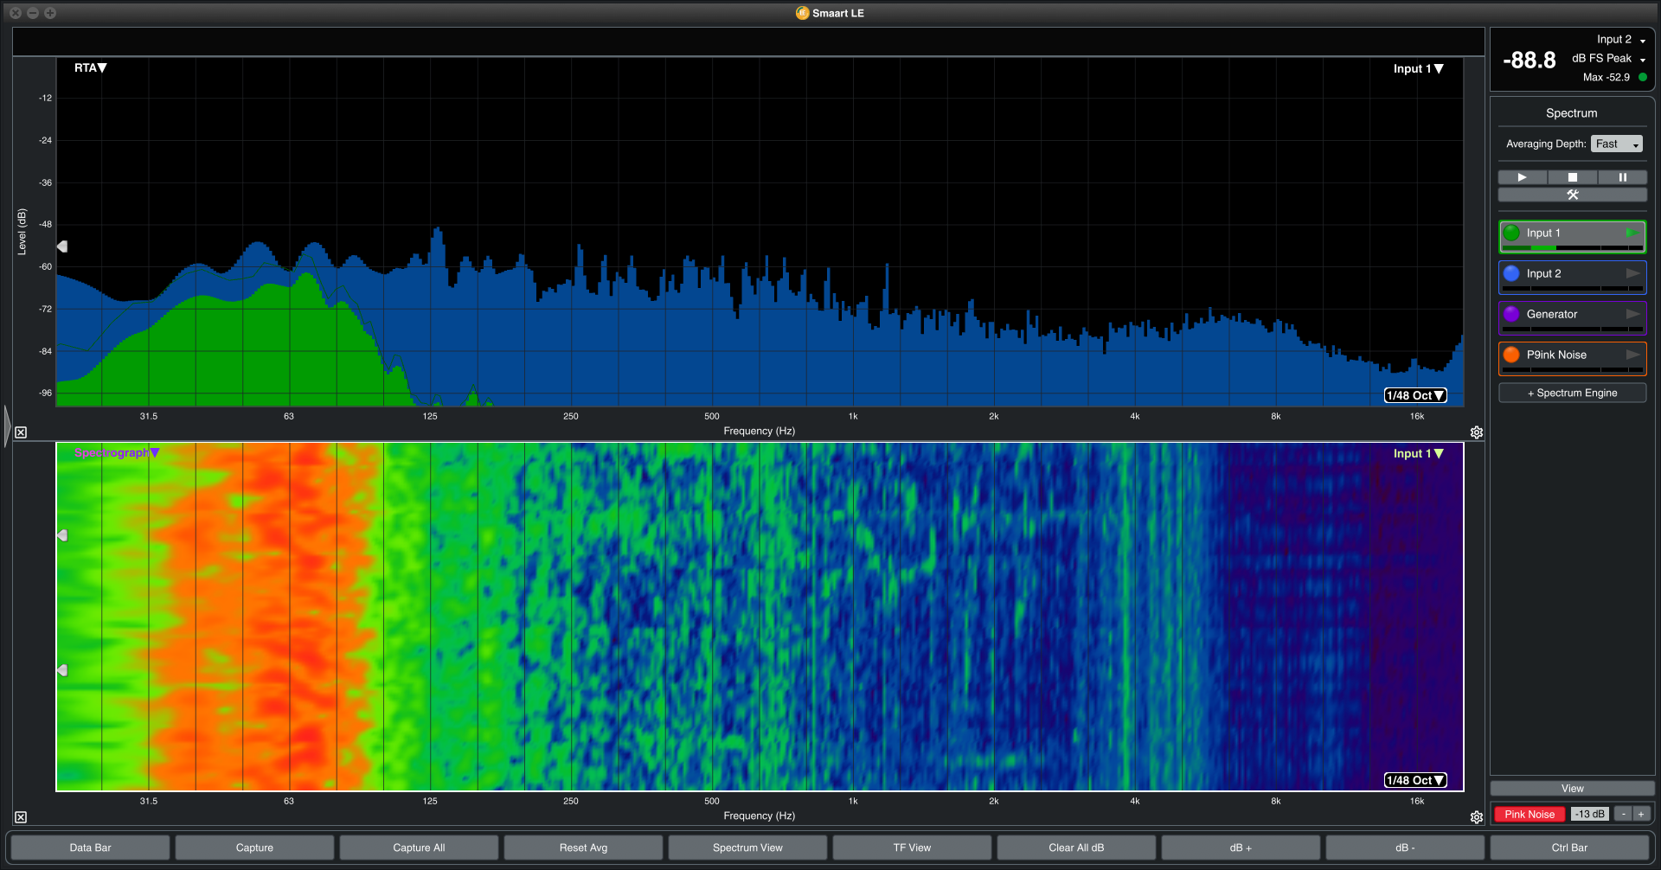Close the Spectrograph pane with X icon
Viewport: 1661px width, 870px height.
21,817
